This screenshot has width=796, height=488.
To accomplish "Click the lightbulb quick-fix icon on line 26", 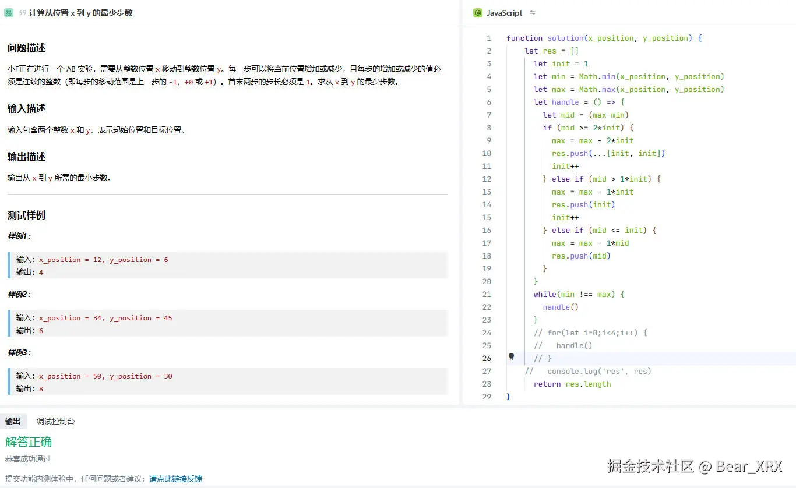I will (x=511, y=357).
